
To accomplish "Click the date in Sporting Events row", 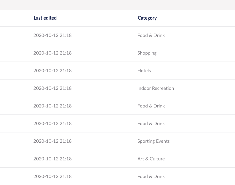I will (52, 141).
